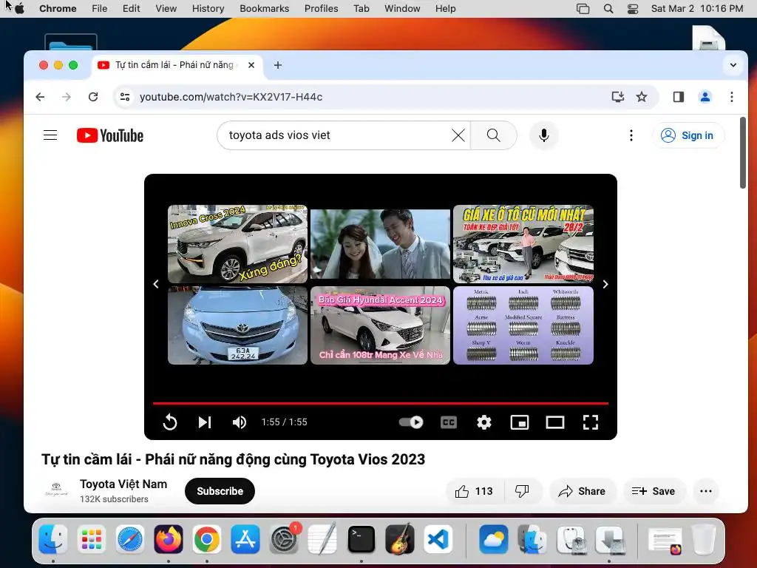Open Spotlight search in menu bar
Image resolution: width=757 pixels, height=568 pixels.
coord(608,8)
